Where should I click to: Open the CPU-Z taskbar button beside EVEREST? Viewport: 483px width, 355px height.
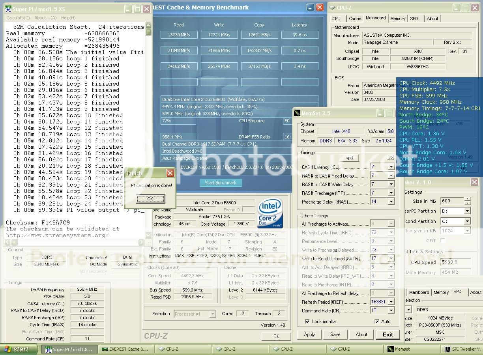coord(183,349)
